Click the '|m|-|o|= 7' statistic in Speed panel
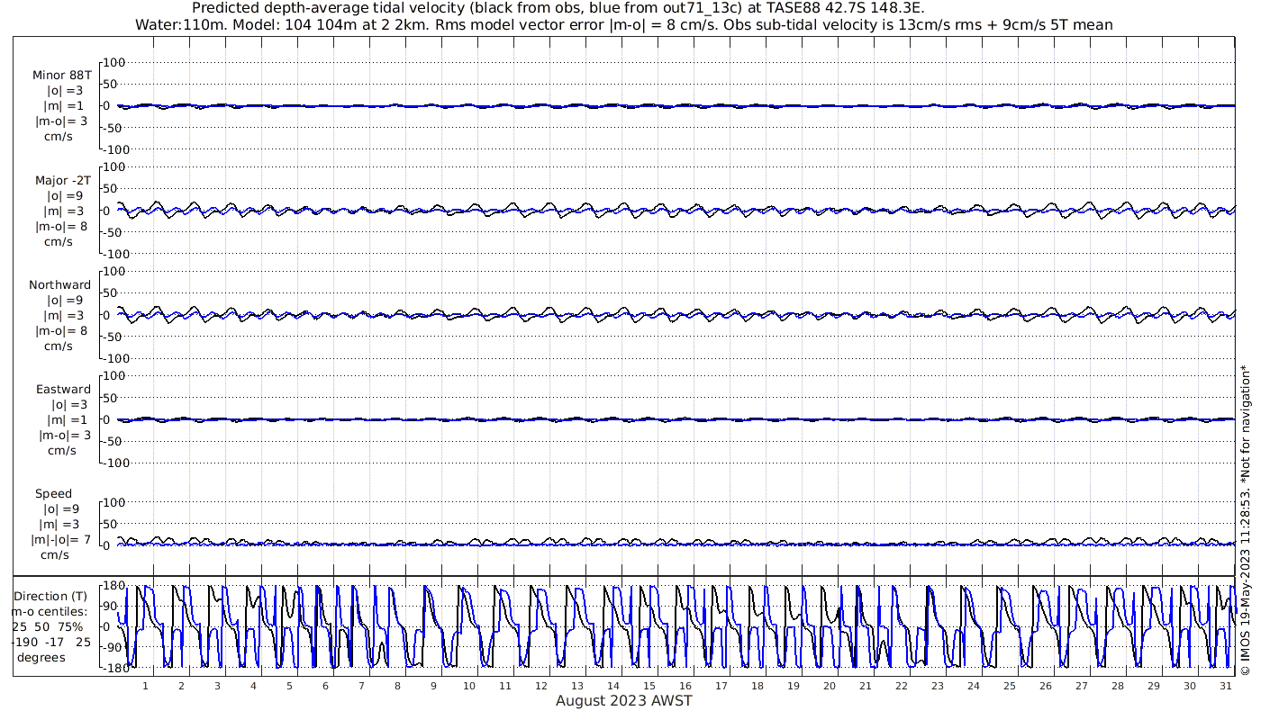1261x720 pixels. point(61,540)
